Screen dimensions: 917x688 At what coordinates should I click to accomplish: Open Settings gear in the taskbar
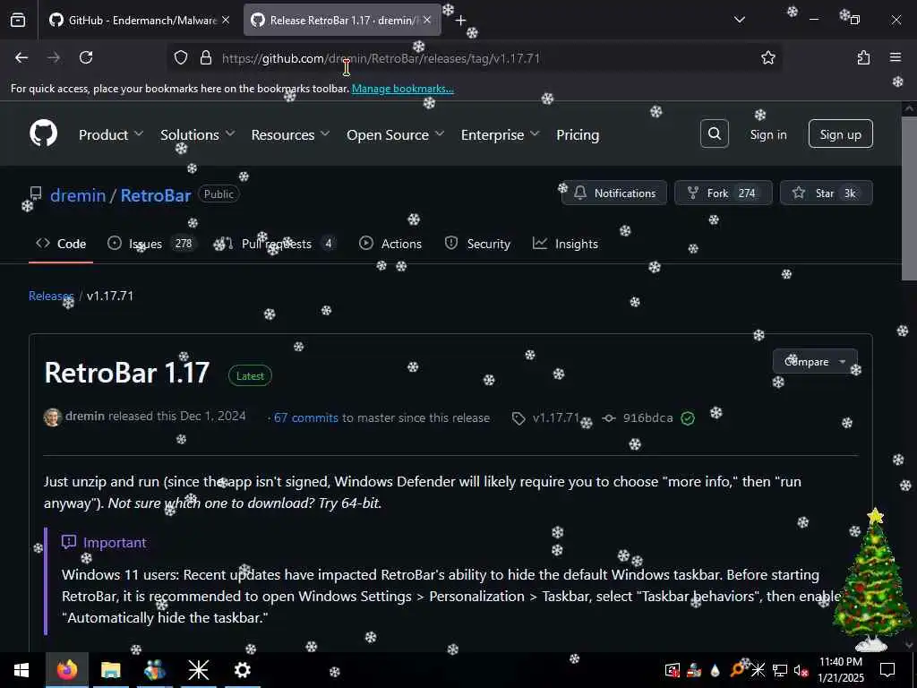[242, 670]
